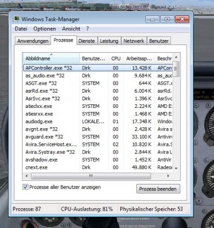Select the Prozesse tab
This screenshot has height=228, width=214.
(63, 40)
